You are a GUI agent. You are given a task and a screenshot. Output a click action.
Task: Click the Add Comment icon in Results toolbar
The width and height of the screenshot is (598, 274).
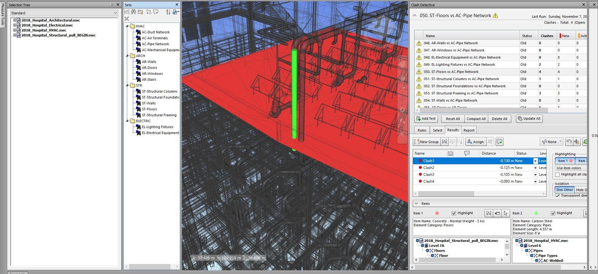(499, 142)
